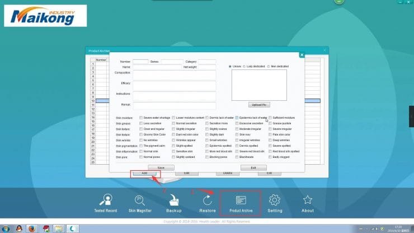Choose the Men dedicated radio option
The width and height of the screenshot is (414, 233).
[x=268, y=67]
